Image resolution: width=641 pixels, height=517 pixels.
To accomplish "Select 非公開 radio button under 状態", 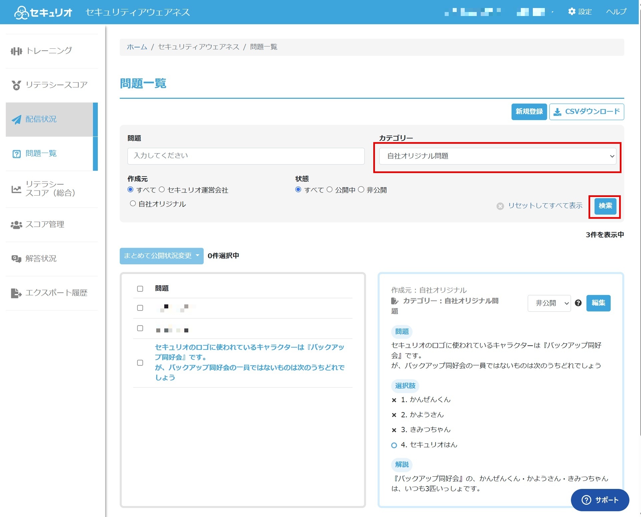I will tap(361, 190).
